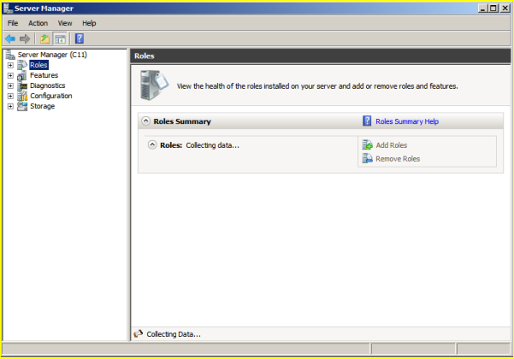Expand the Configuration tree node
The width and height of the screenshot is (514, 359).
click(x=10, y=96)
